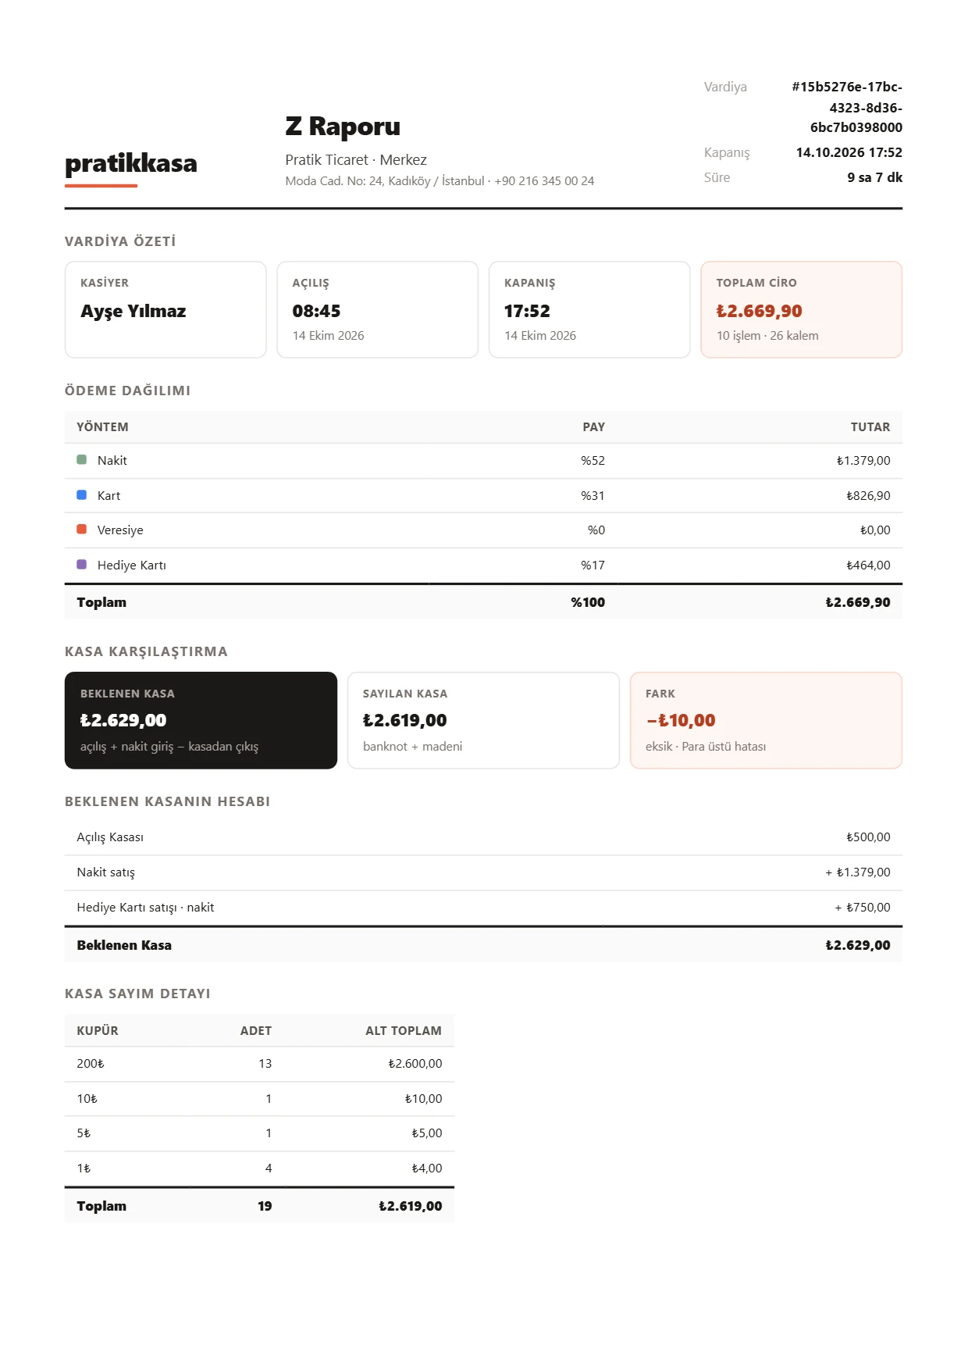Select the 200₺ subtotal "₺2.600,00"

point(415,1064)
